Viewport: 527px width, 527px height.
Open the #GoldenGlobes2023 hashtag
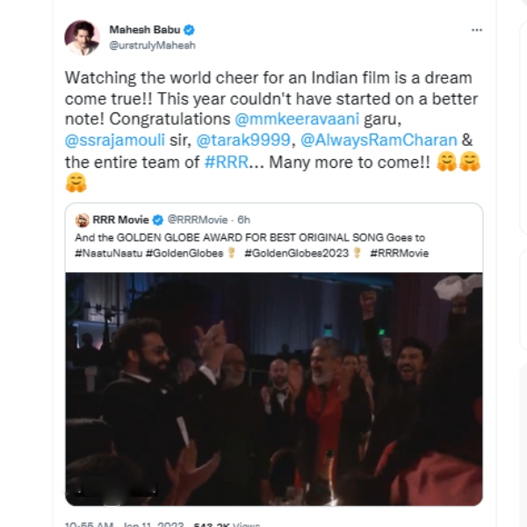pyautogui.click(x=297, y=253)
